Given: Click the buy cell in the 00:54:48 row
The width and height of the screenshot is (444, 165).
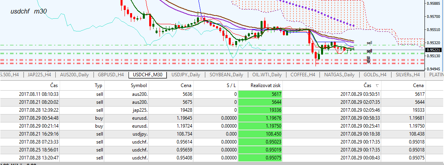Looking at the screenshot, I should coord(99,118).
